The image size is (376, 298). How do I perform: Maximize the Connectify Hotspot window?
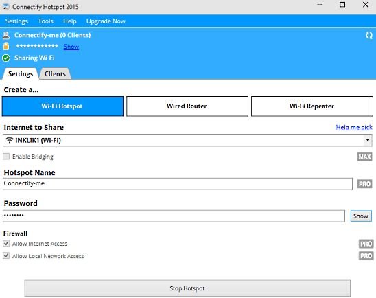point(342,5)
